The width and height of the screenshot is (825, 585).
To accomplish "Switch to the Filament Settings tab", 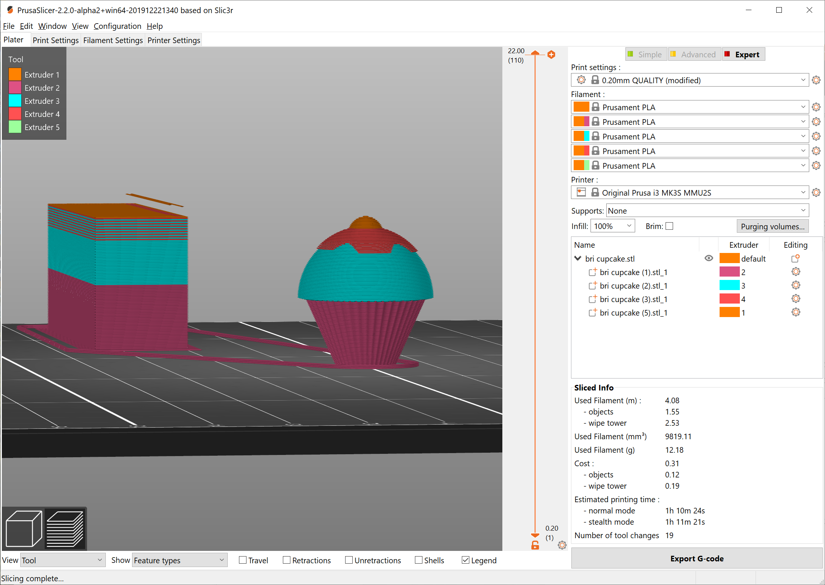I will (113, 40).
